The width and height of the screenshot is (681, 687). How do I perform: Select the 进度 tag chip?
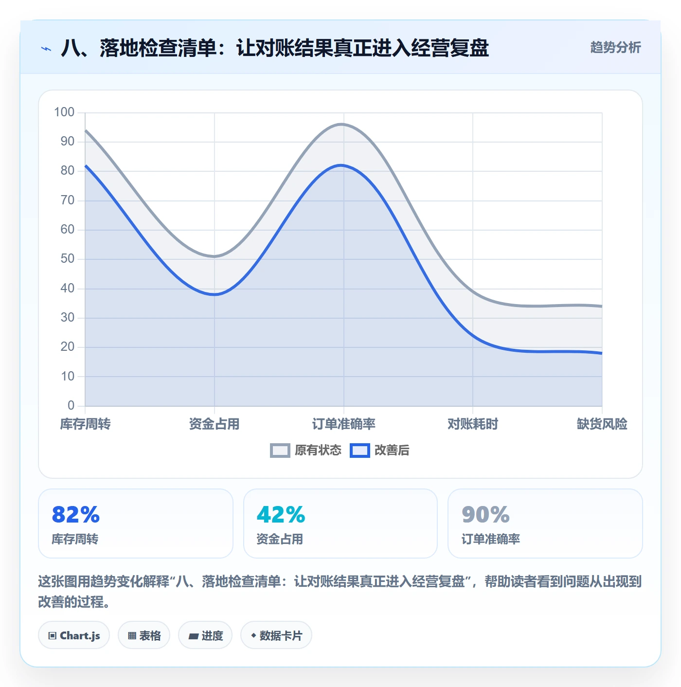(205, 635)
